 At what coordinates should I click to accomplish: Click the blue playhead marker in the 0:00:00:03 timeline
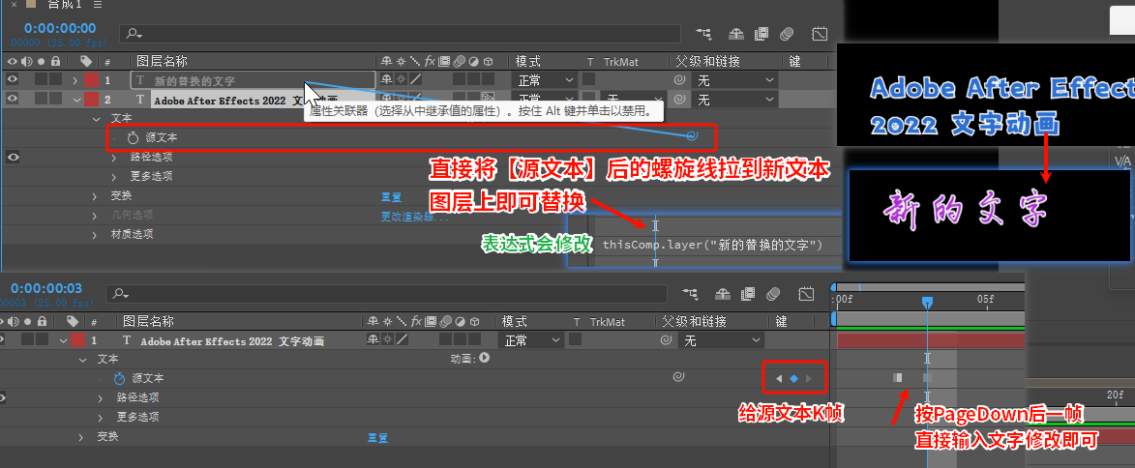pyautogui.click(x=927, y=303)
